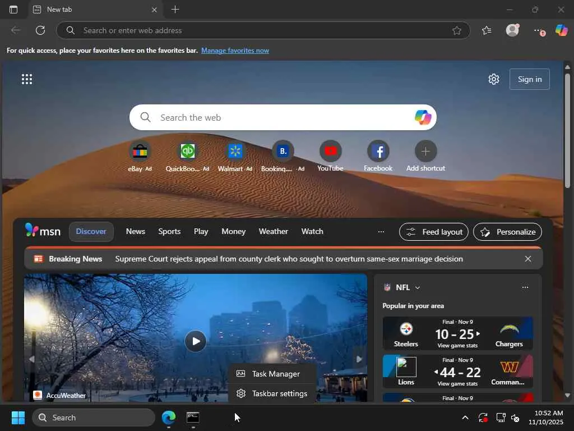Play the AccuWeather video
Screen dimensions: 574x431
196,341
